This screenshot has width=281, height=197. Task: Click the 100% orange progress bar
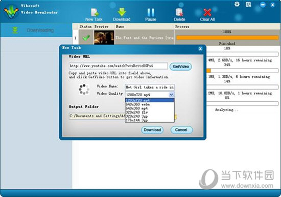pyautogui.click(x=227, y=38)
